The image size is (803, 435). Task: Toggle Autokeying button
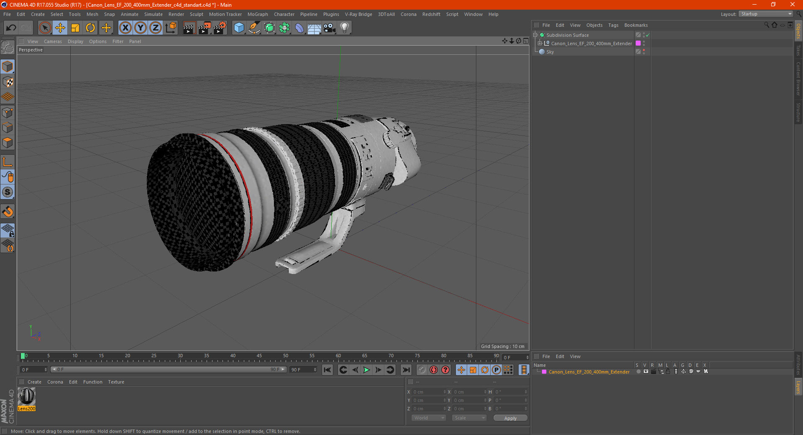[x=434, y=370]
